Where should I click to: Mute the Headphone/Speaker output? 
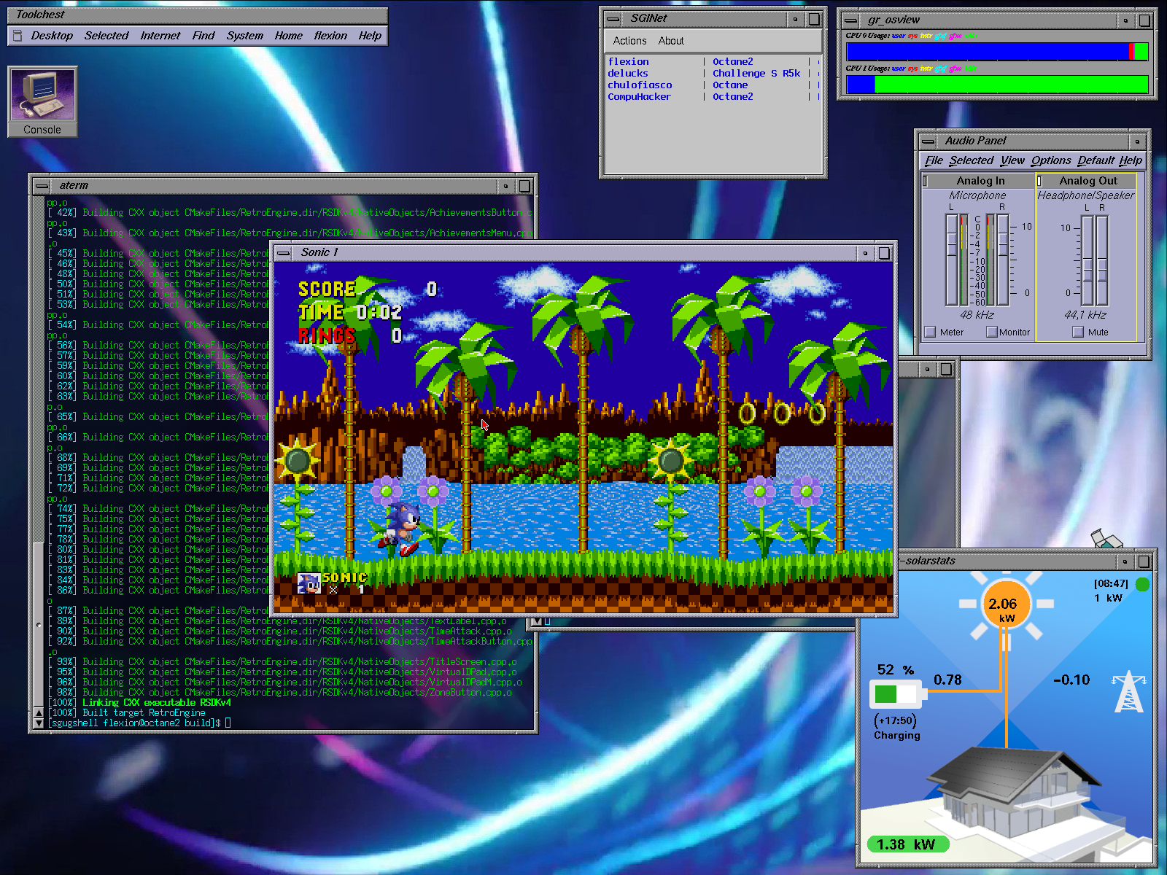pyautogui.click(x=1078, y=332)
